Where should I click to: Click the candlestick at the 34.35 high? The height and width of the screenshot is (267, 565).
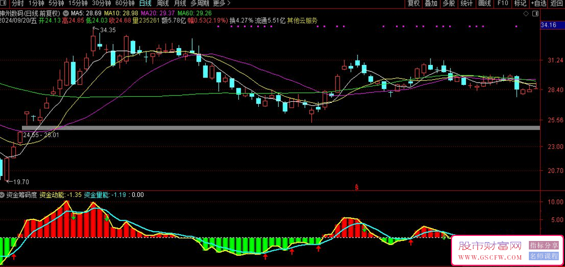coord(94,42)
